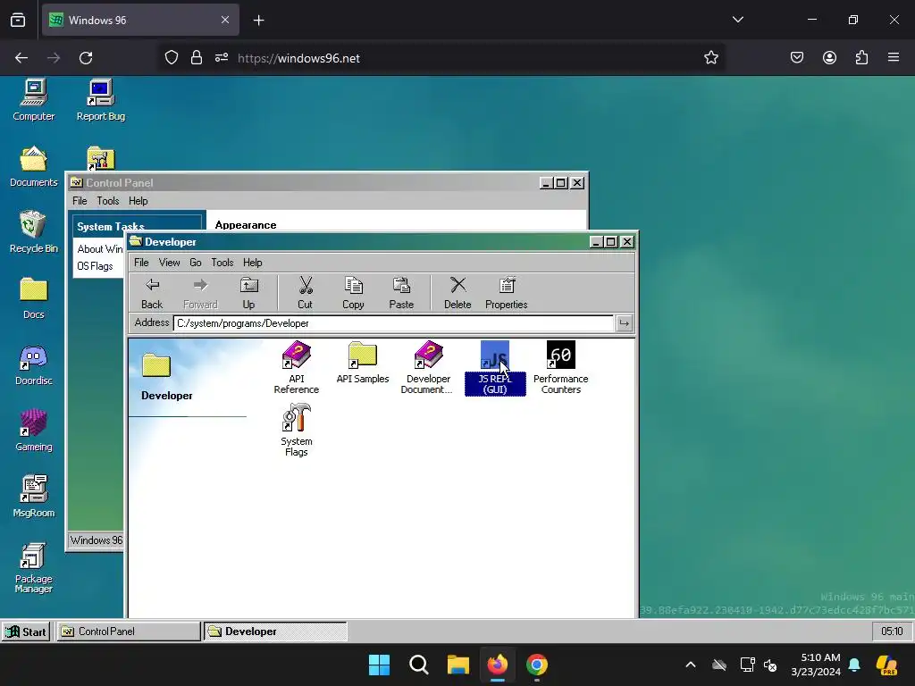
Task: Open Chrome from Windows taskbar
Action: click(537, 665)
